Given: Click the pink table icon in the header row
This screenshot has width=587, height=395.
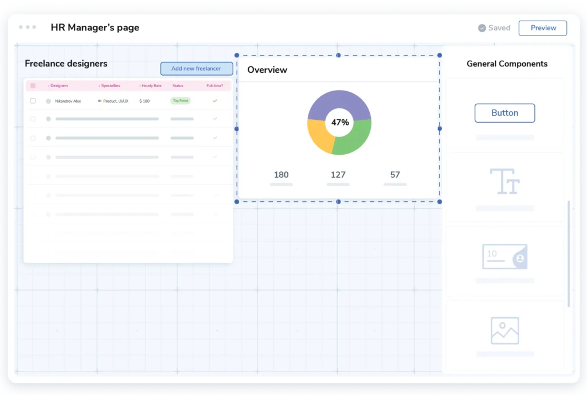Looking at the screenshot, I should coord(33,85).
